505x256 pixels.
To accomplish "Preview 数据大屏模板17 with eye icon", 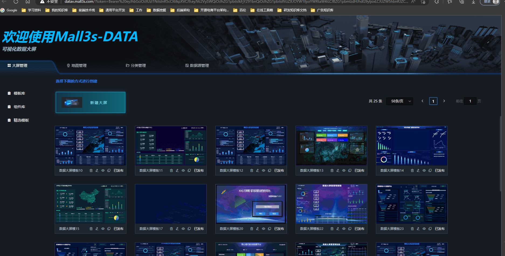I will tap(183, 229).
